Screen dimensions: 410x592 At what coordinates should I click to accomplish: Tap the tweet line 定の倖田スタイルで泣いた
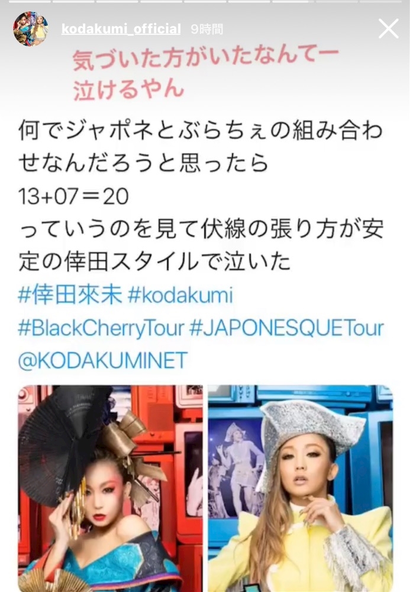pyautogui.click(x=154, y=262)
